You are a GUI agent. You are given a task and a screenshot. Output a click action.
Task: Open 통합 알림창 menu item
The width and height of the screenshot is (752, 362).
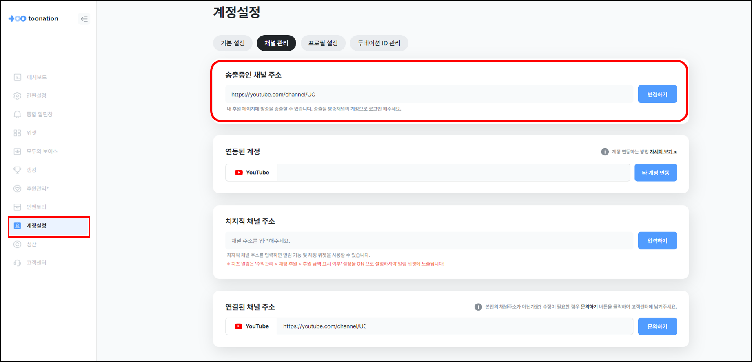pyautogui.click(x=40, y=114)
